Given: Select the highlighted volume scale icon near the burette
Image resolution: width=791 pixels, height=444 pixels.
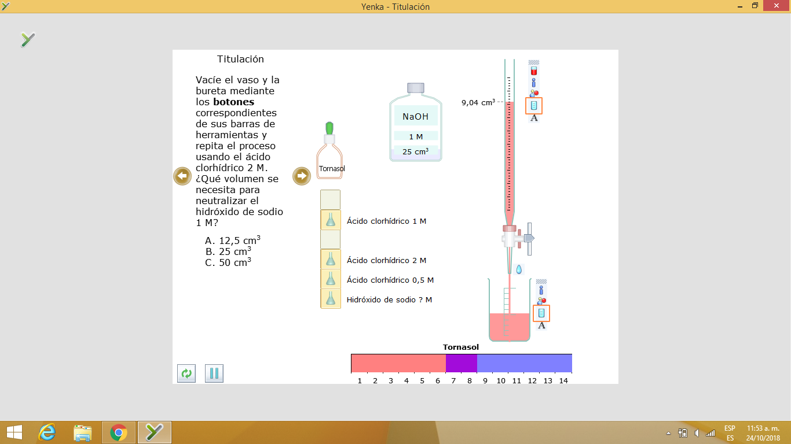Looking at the screenshot, I should click(533, 105).
